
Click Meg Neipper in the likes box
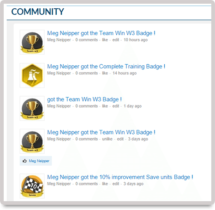[x=39, y=161]
